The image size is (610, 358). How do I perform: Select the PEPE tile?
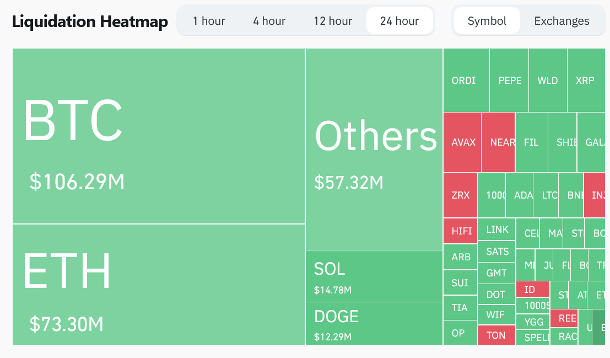tap(509, 80)
